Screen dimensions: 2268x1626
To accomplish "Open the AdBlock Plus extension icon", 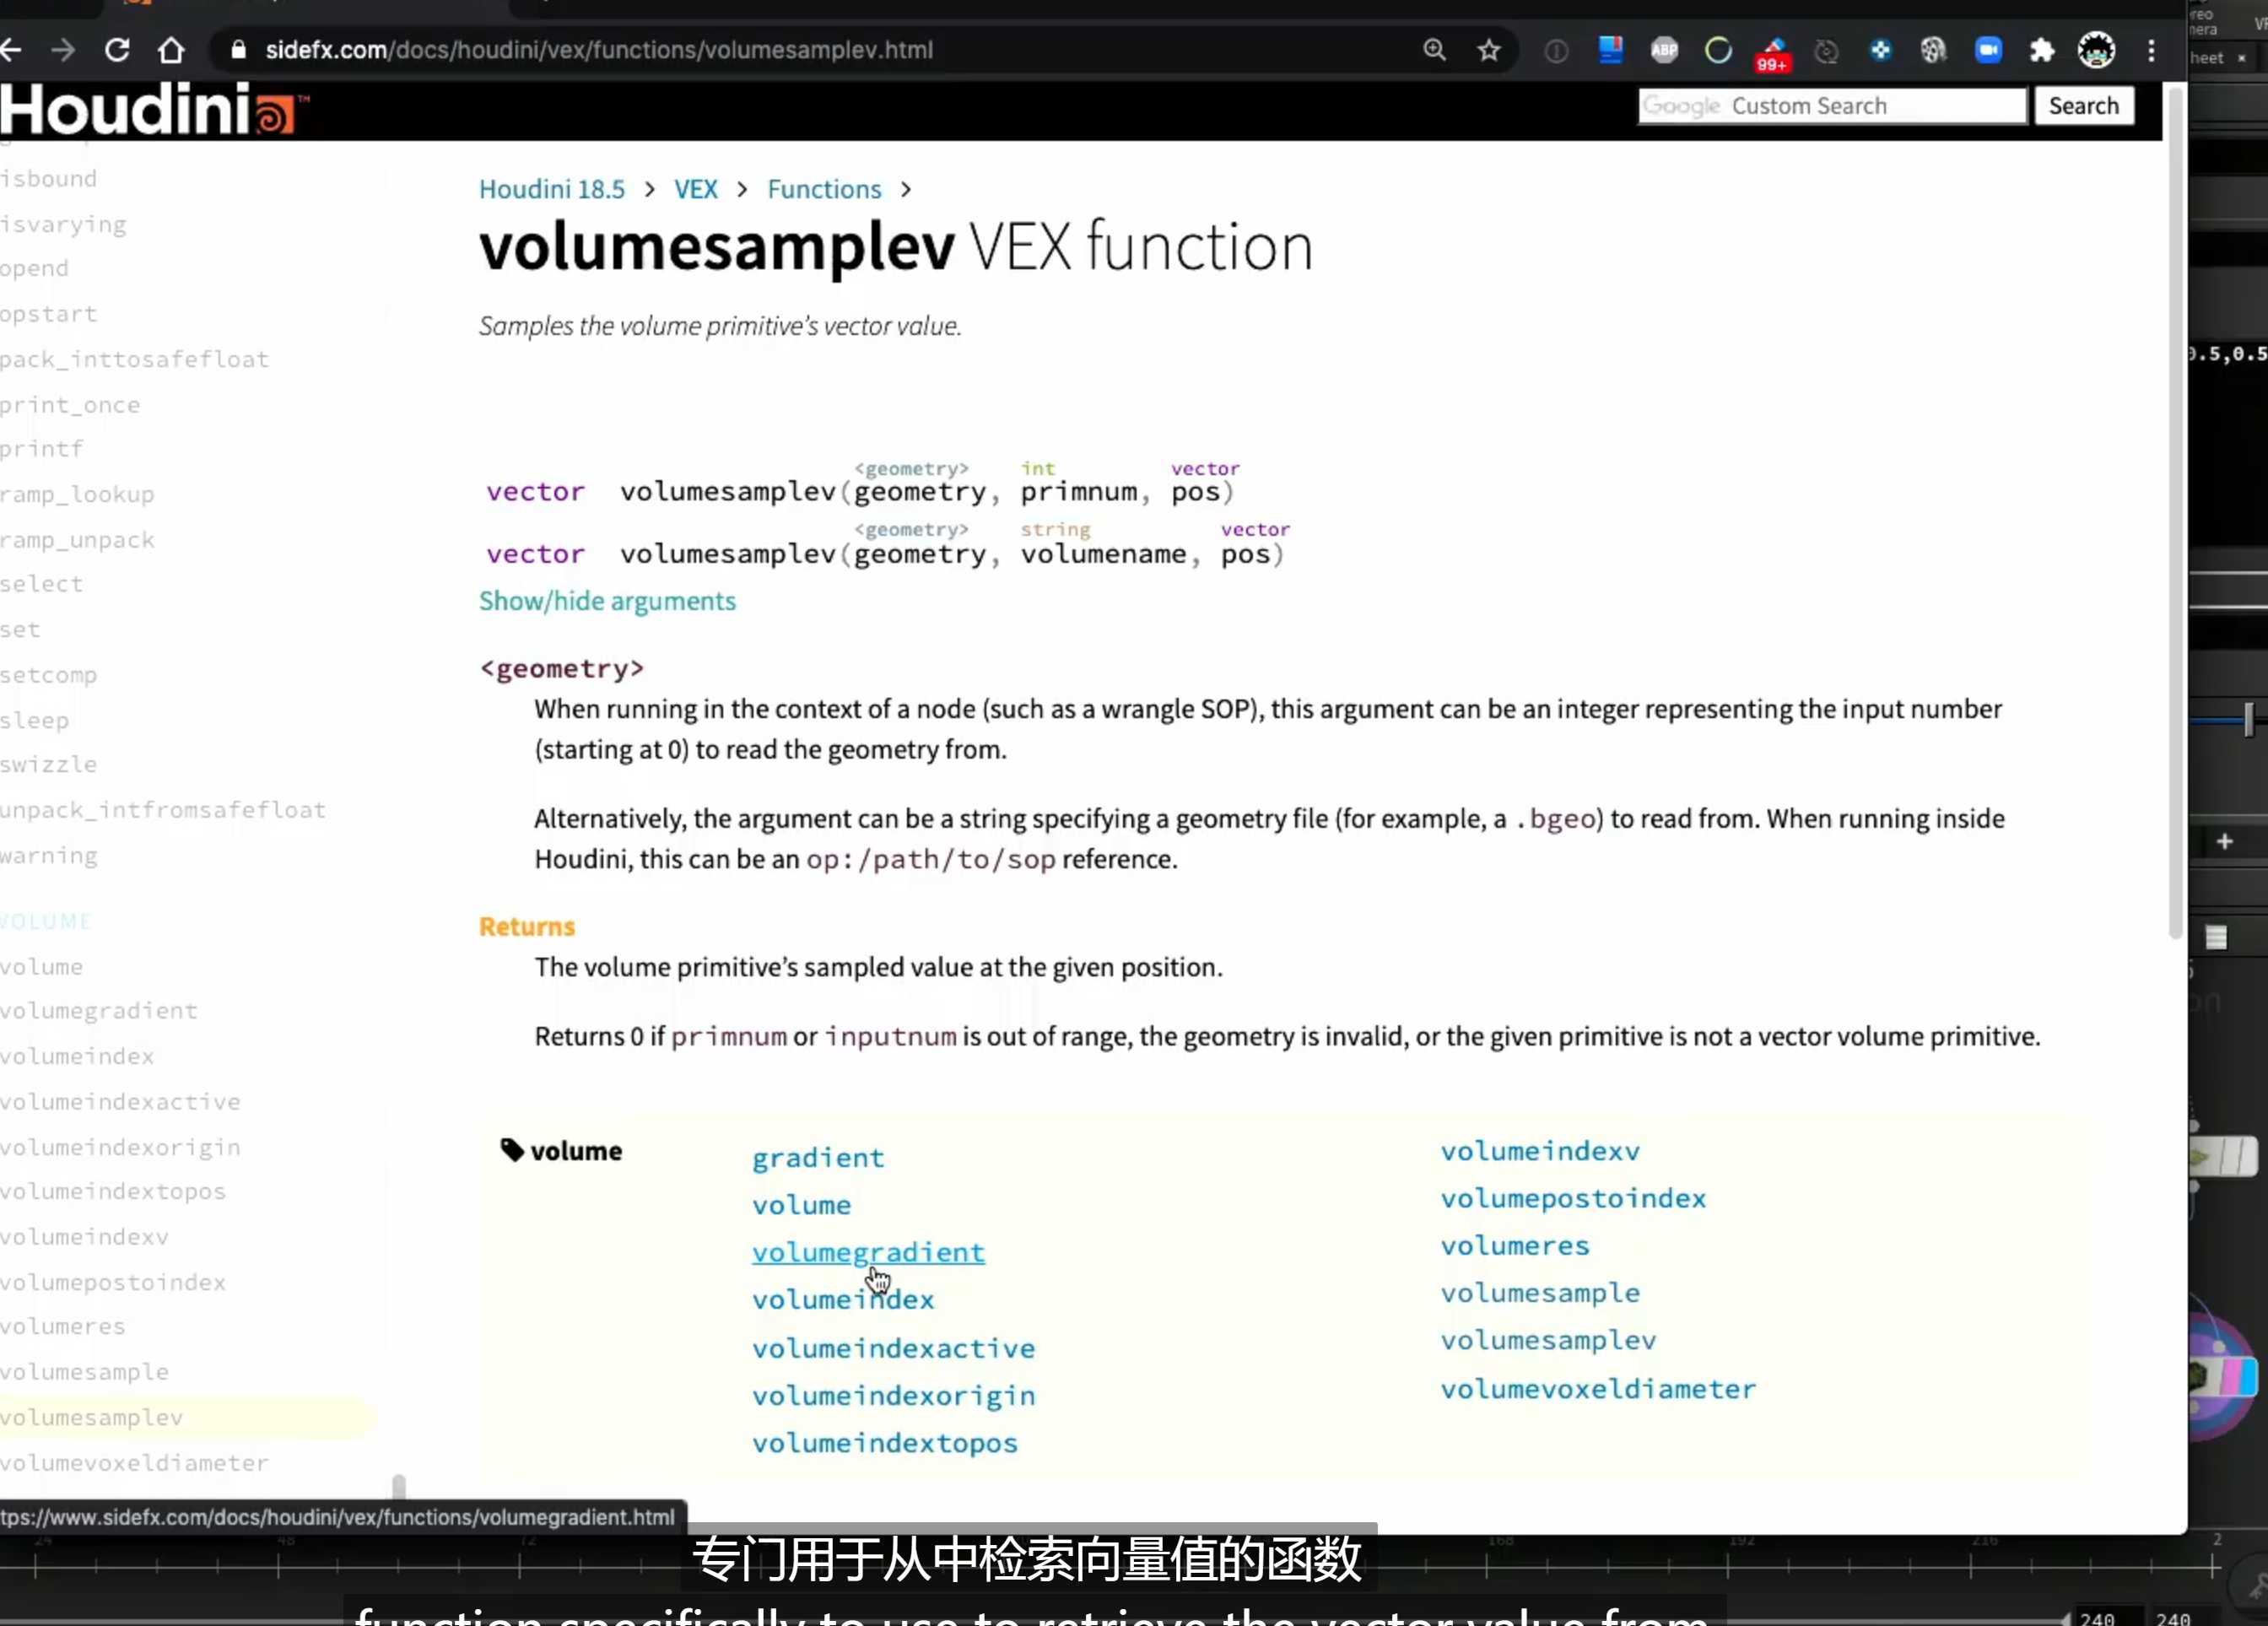I will click(x=1664, y=50).
